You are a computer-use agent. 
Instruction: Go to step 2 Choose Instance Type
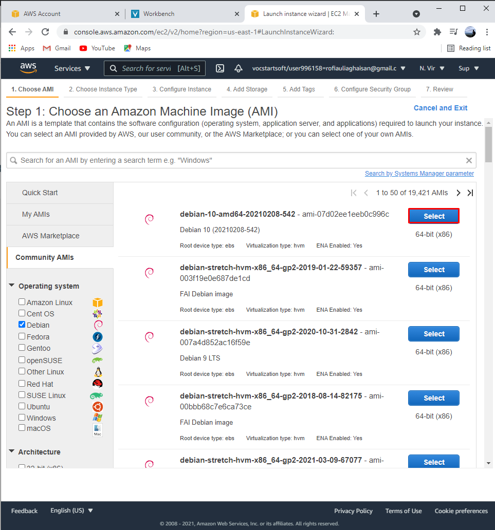(x=103, y=89)
